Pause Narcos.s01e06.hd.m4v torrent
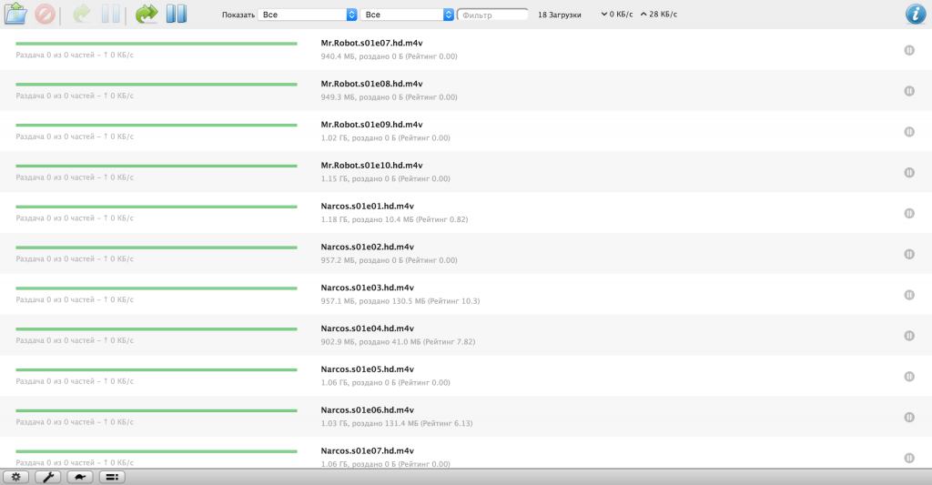932x485 pixels. (909, 418)
